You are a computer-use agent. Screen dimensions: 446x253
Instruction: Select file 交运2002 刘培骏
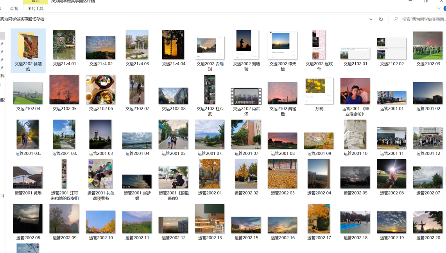[x=246, y=45]
